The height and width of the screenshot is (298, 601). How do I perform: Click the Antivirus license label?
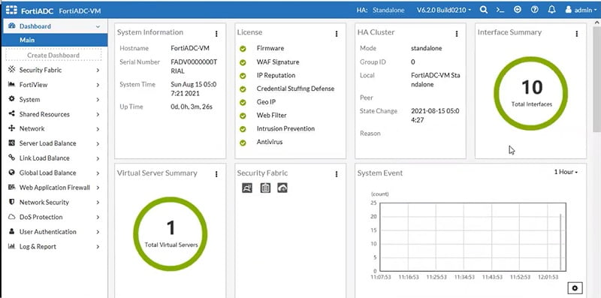click(x=270, y=142)
